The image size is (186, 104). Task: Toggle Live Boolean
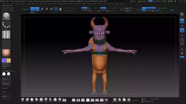pos(25,9)
